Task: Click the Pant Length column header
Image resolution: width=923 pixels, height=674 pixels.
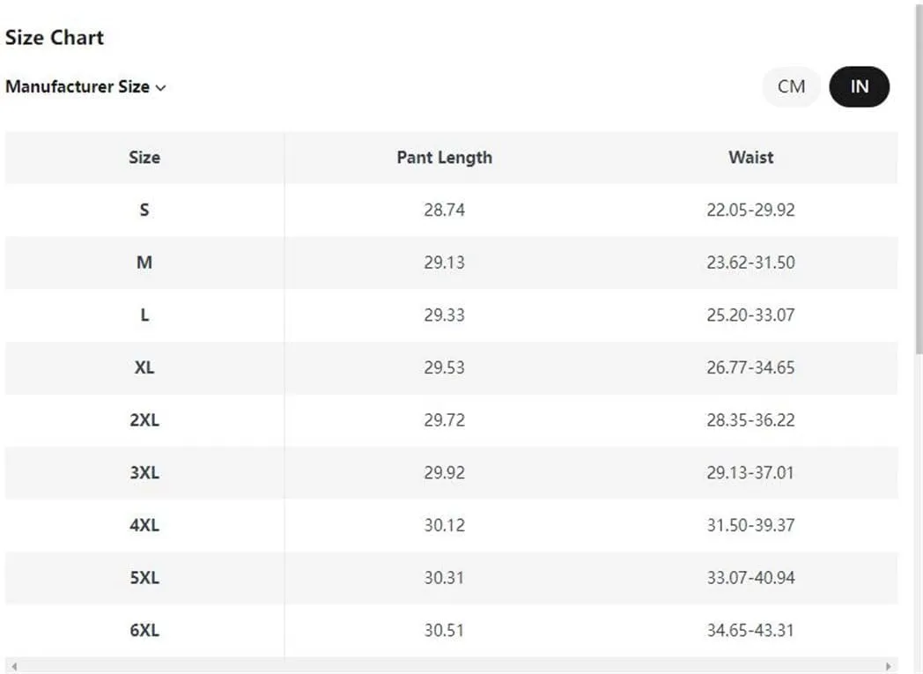Action: [x=444, y=158]
